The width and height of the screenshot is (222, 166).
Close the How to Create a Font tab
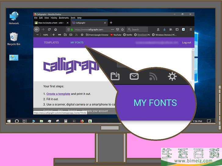point(68,23)
